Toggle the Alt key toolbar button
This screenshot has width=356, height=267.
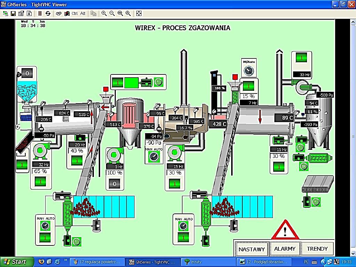[x=83, y=14]
